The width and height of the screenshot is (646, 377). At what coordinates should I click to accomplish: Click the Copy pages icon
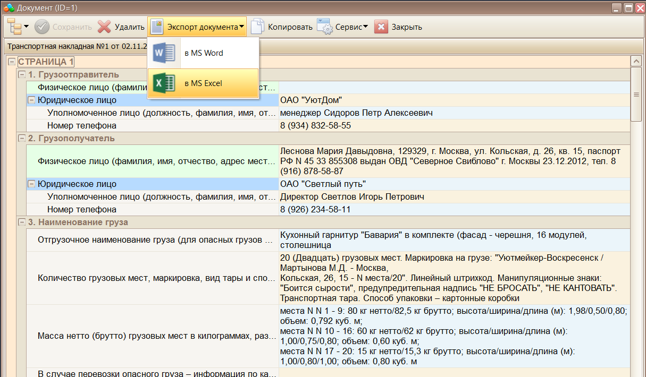tap(257, 27)
